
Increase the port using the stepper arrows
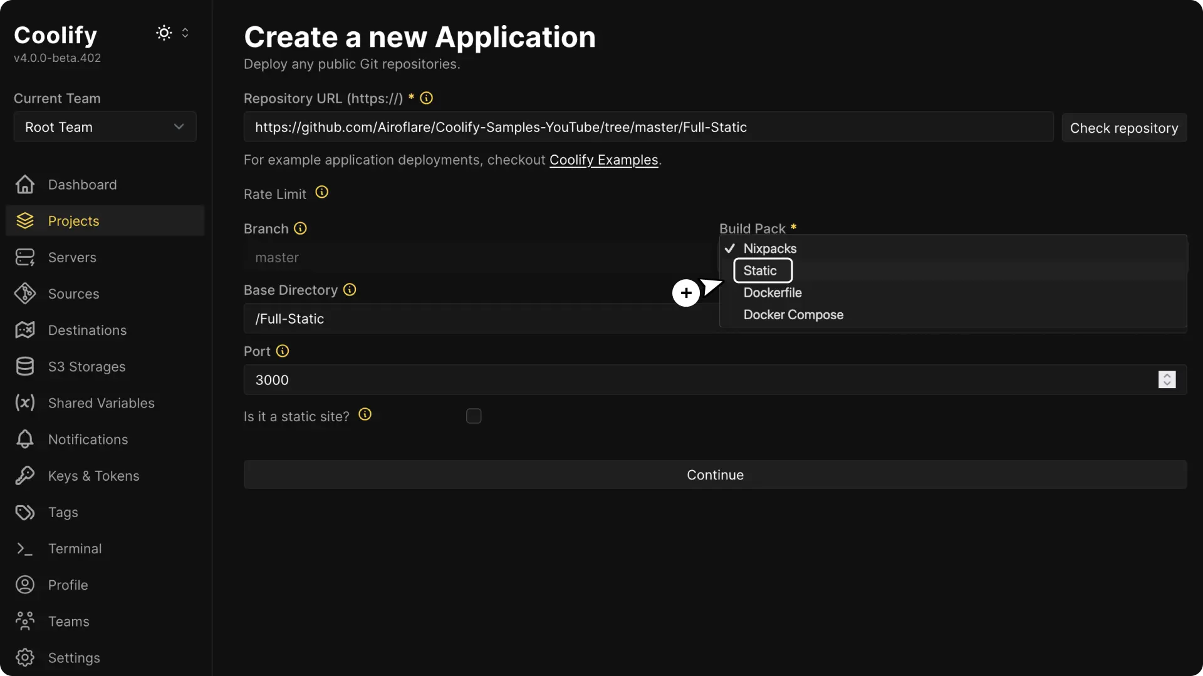pyautogui.click(x=1168, y=376)
